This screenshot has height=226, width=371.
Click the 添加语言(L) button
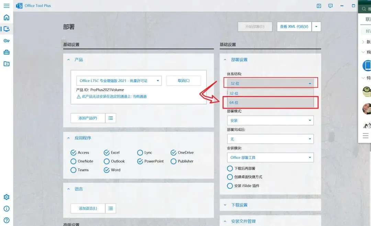click(x=88, y=208)
